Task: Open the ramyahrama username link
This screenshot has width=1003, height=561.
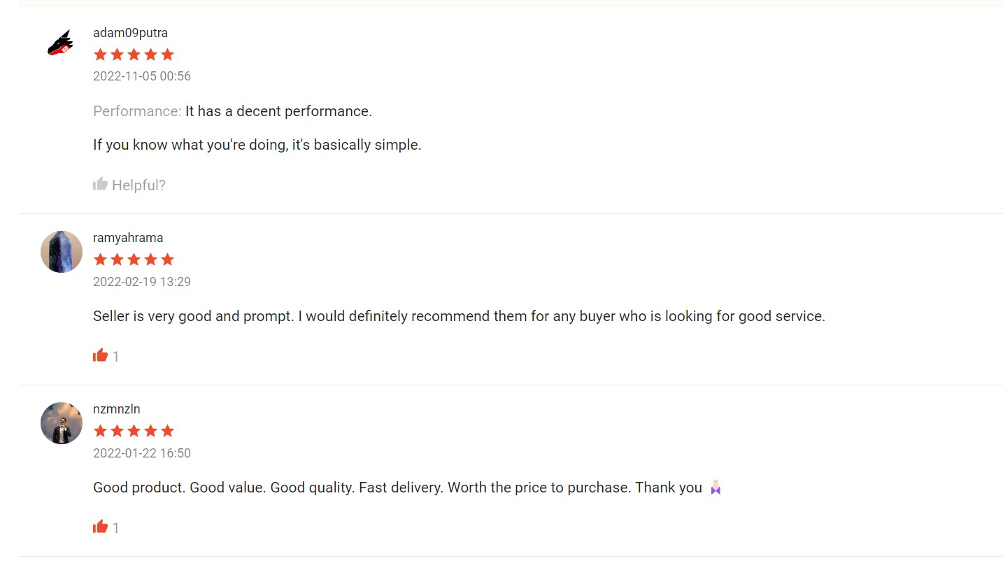Action: tap(128, 238)
